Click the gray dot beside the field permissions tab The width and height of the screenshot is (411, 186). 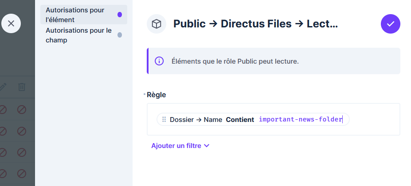point(120,35)
